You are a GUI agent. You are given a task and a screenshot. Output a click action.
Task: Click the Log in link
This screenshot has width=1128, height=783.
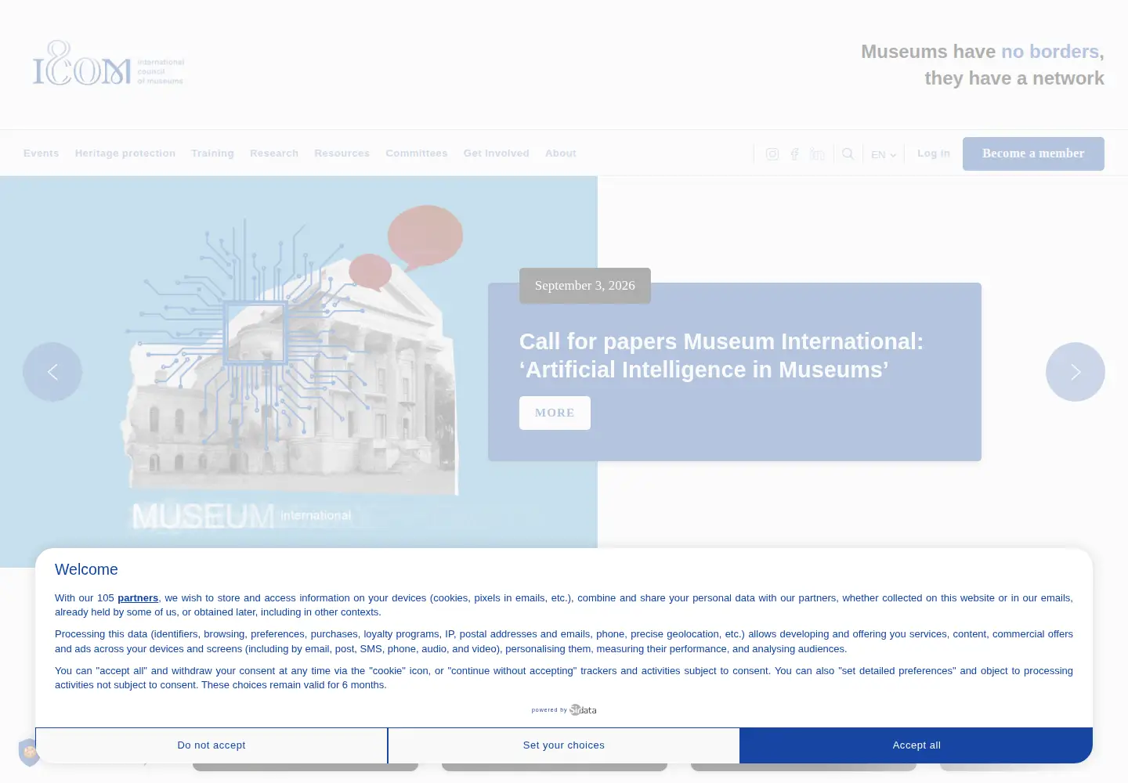coord(934,153)
